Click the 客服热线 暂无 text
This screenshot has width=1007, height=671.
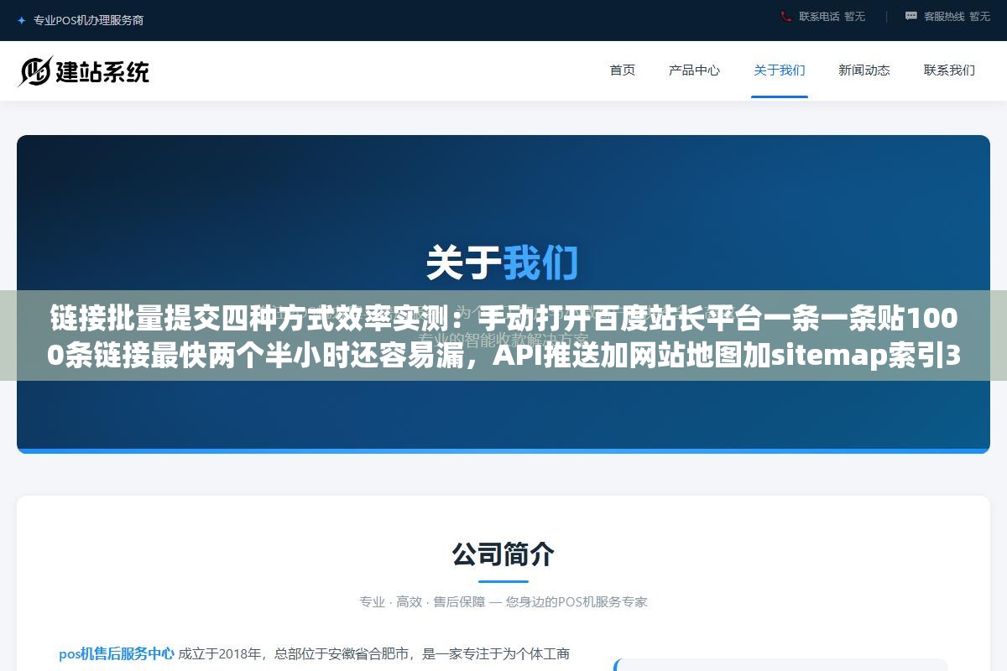pyautogui.click(x=957, y=16)
